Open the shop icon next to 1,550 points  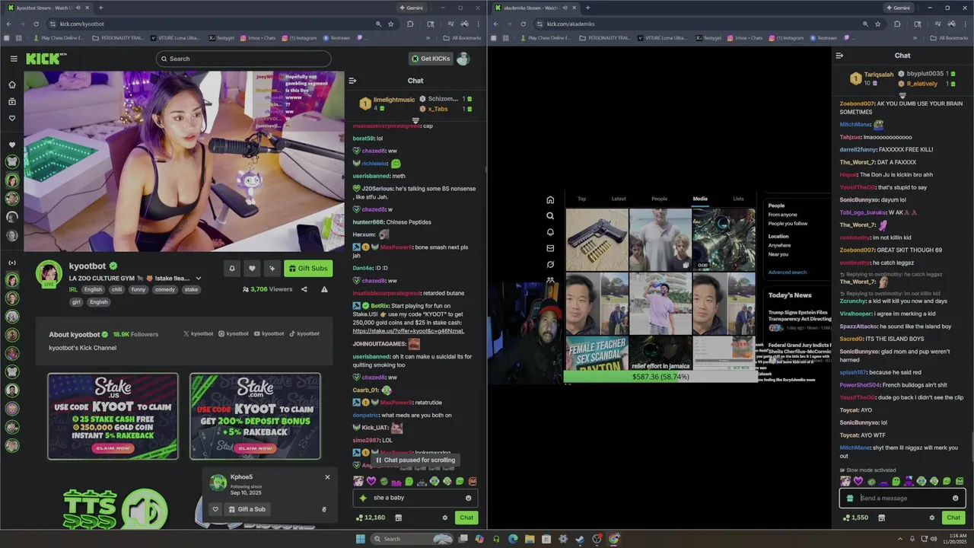coord(881,518)
